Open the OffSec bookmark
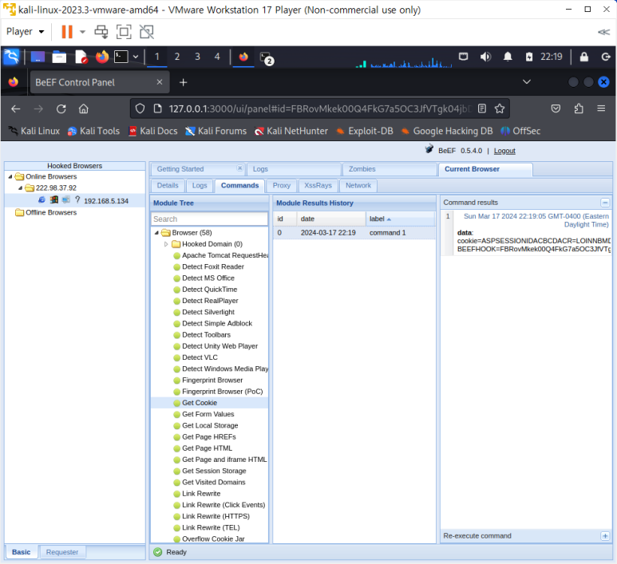The width and height of the screenshot is (617, 564). tap(520, 131)
